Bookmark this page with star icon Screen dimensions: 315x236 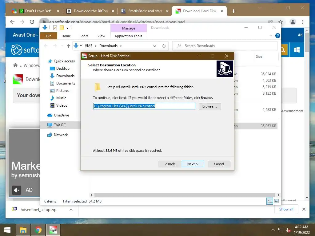281,22
